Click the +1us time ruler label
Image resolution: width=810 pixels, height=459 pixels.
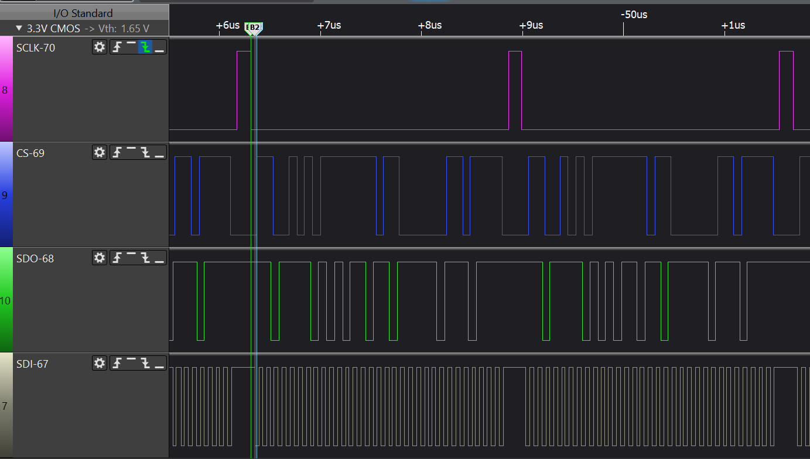[733, 25]
